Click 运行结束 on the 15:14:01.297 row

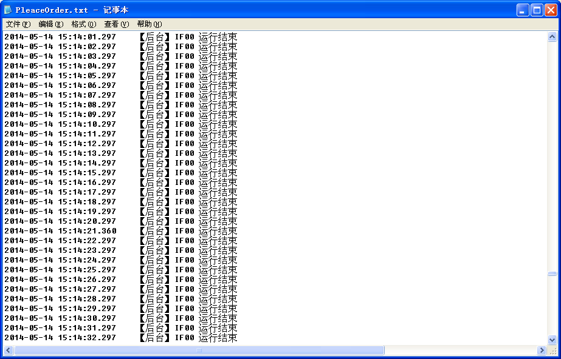click(x=218, y=37)
